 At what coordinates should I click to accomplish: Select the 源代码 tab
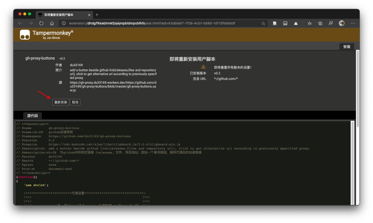[32, 116]
